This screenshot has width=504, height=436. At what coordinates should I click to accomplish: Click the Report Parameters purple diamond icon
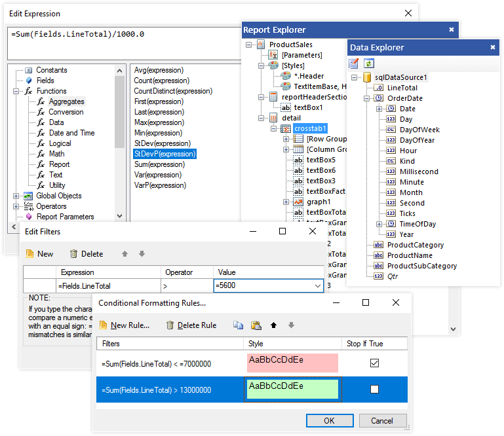[29, 217]
